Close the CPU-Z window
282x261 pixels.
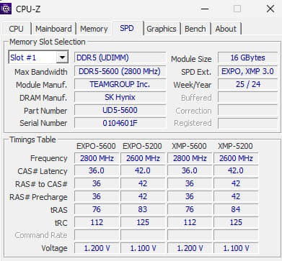(270, 9)
